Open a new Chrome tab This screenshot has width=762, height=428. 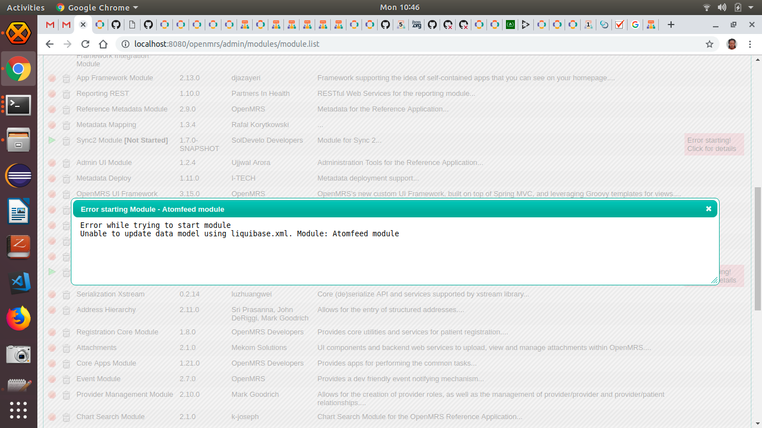point(671,25)
